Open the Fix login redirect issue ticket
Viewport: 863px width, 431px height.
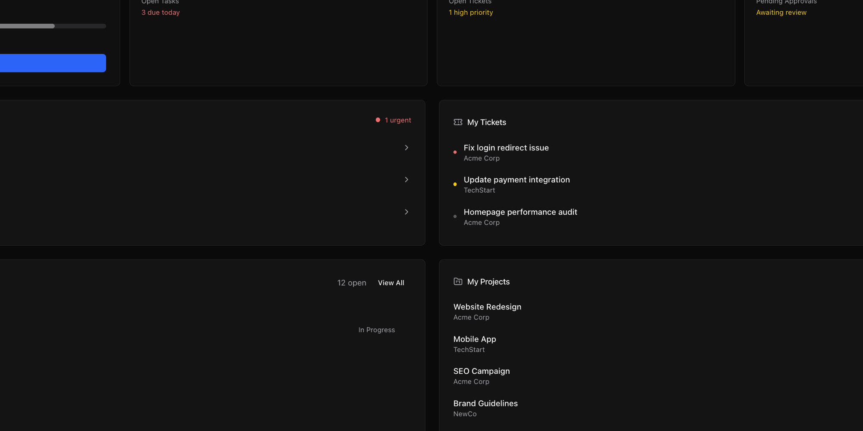pyautogui.click(x=506, y=148)
